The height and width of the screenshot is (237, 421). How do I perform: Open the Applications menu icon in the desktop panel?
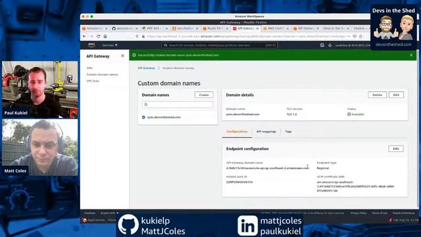[x=85, y=220]
